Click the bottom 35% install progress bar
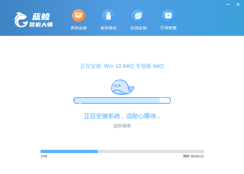This screenshot has width=244, height=174. pyautogui.click(x=122, y=151)
